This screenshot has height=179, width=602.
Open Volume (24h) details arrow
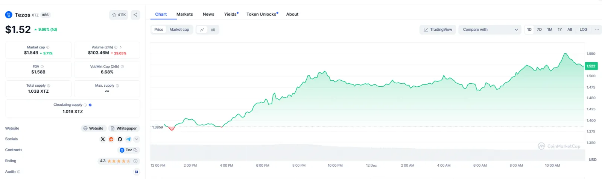(x=121, y=47)
